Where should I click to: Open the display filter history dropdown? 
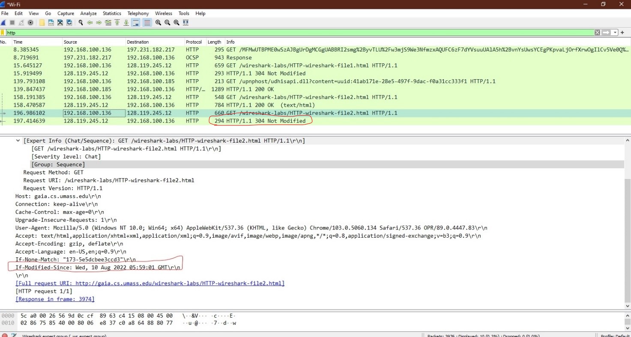(616, 33)
